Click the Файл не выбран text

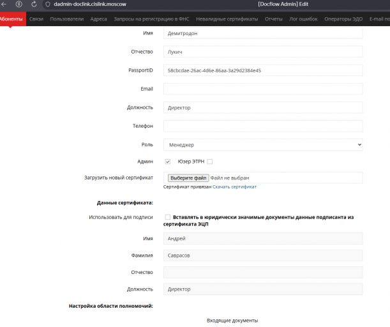230,178
